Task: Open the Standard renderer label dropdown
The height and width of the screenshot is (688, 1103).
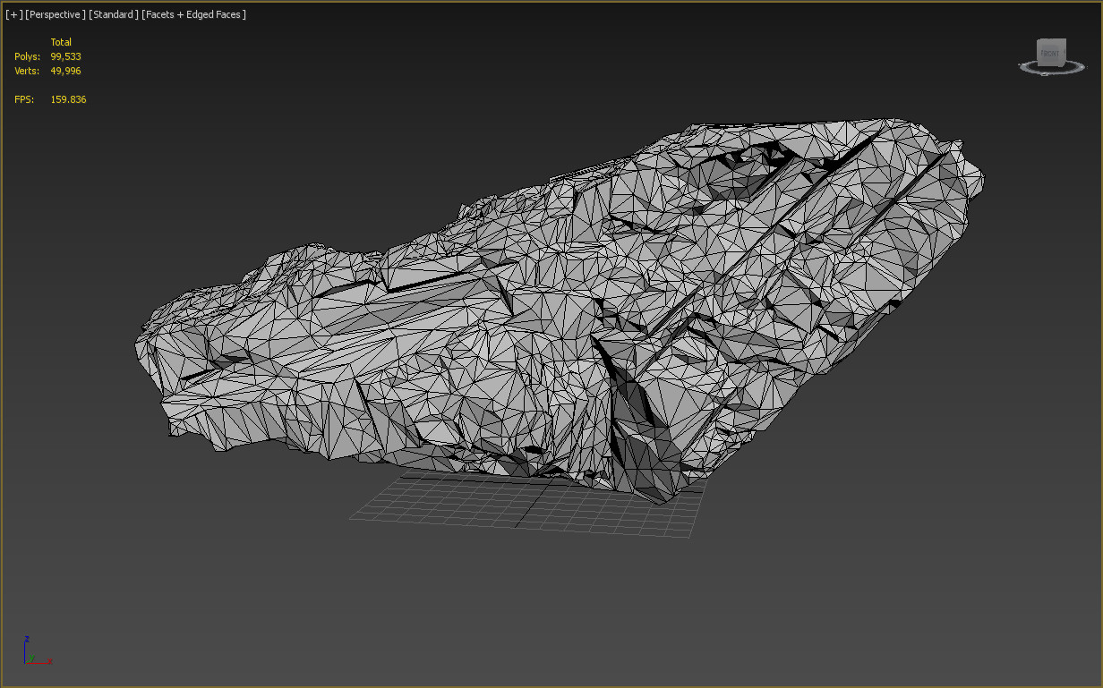Action: 114,14
